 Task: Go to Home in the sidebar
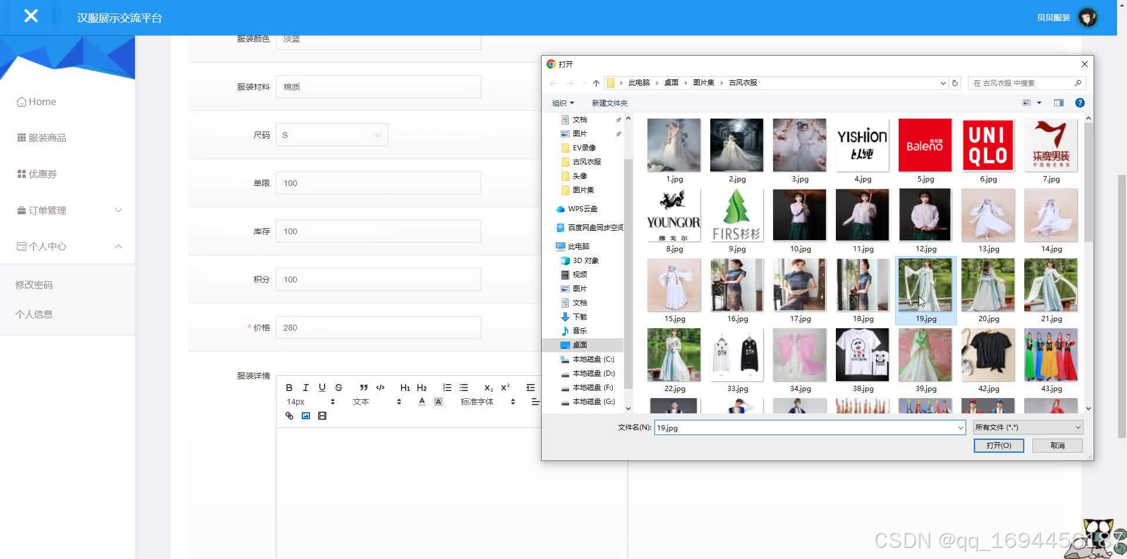pos(36,102)
